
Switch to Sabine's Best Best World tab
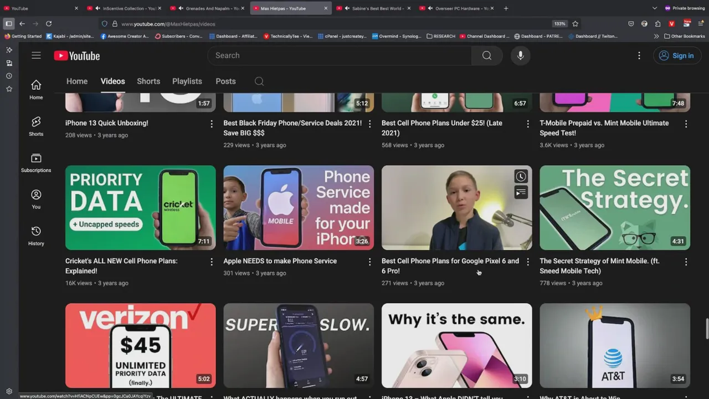click(374, 8)
